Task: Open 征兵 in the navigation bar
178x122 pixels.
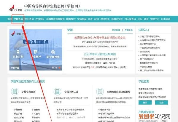Action: pyautogui.click(x=140, y=19)
